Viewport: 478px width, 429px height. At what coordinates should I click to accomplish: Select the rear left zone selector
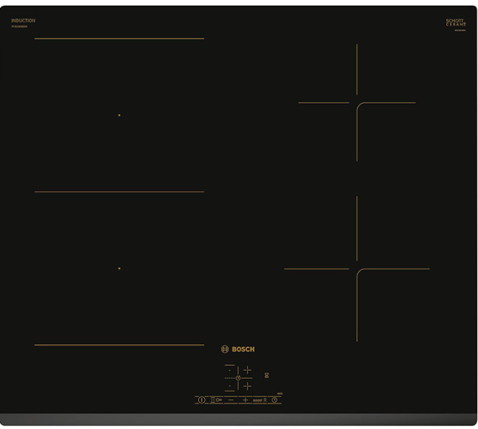coord(230,370)
